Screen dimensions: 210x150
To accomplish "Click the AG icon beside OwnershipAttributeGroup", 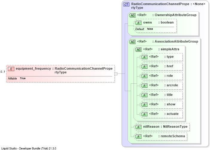I will tap(133, 15).
